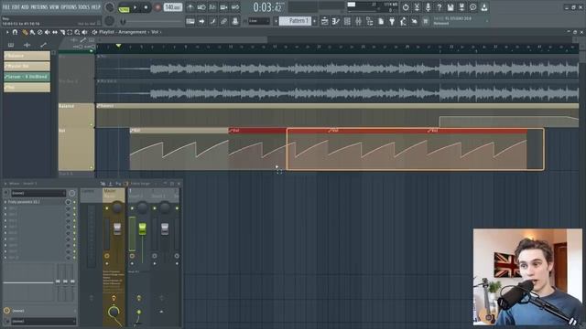586x329 pixels.
Task: Open the FILE menu
Action: [6, 7]
